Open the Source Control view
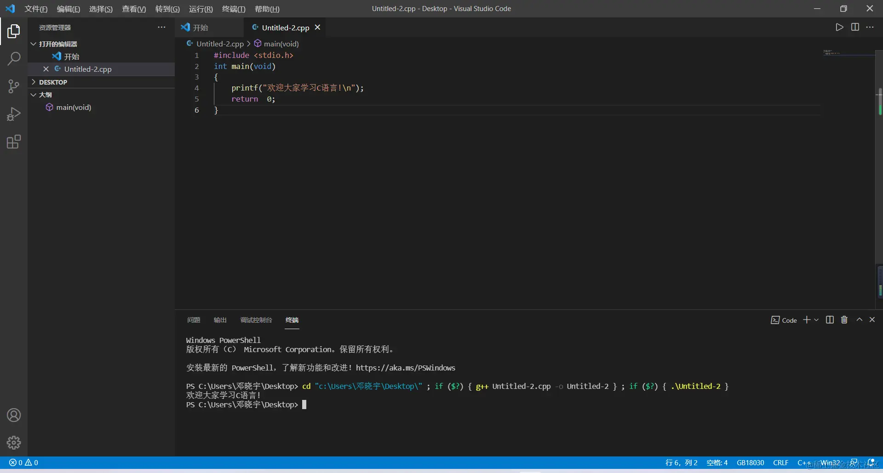The image size is (883, 473). [14, 86]
